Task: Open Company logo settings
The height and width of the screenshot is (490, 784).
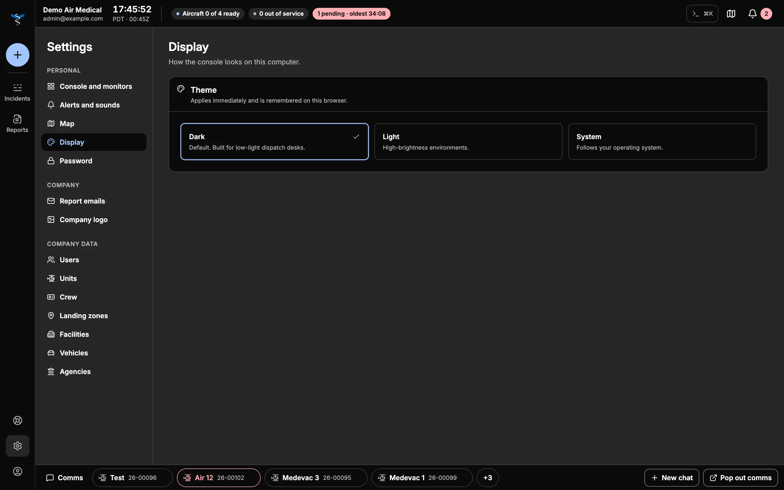Action: tap(94, 220)
